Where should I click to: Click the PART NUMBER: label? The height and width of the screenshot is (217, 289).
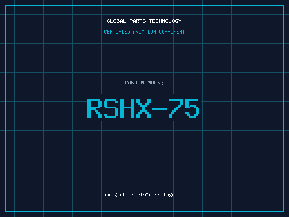tap(144, 82)
